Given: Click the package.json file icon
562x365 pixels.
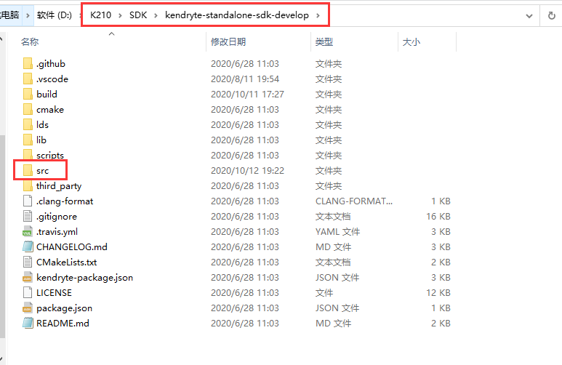Looking at the screenshot, I should pyautogui.click(x=28, y=308).
